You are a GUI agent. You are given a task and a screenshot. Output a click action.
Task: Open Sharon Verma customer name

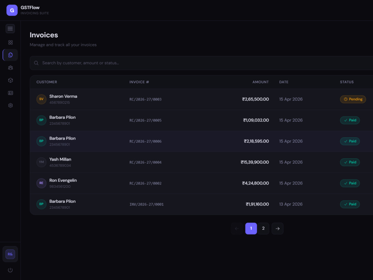point(63,96)
